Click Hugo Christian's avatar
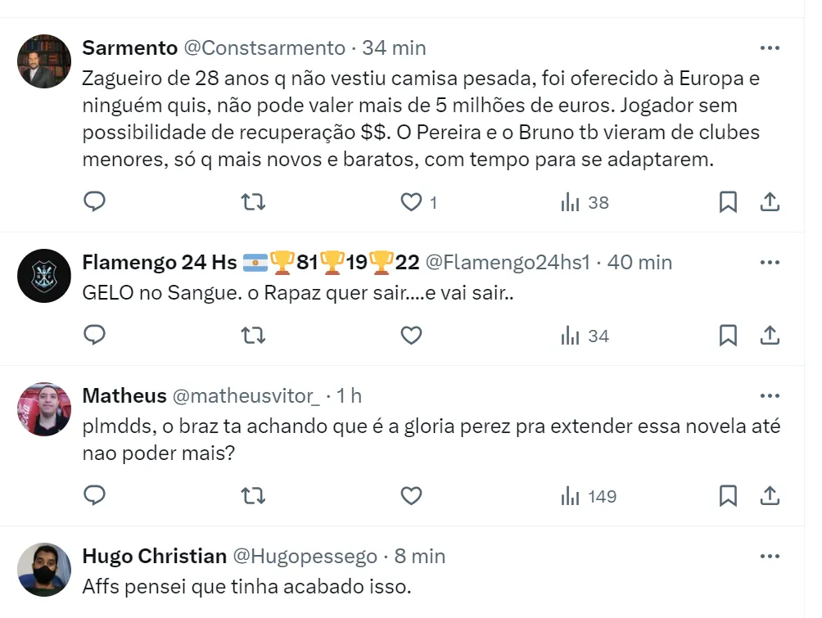Screen dimensions: 822x618 44,570
